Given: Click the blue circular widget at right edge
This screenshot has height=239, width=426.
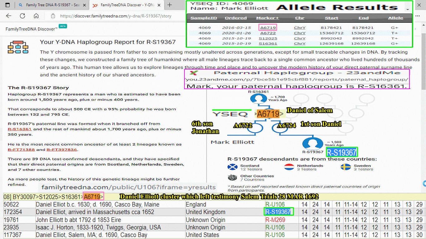Looking at the screenshot, I should tap(424, 183).
